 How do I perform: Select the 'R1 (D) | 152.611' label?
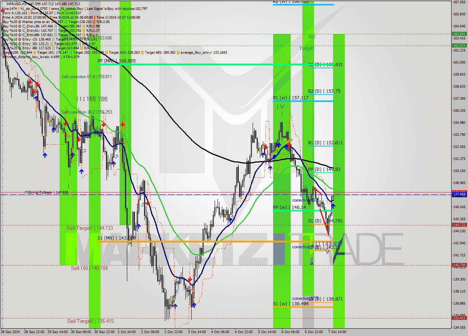[325, 143]
